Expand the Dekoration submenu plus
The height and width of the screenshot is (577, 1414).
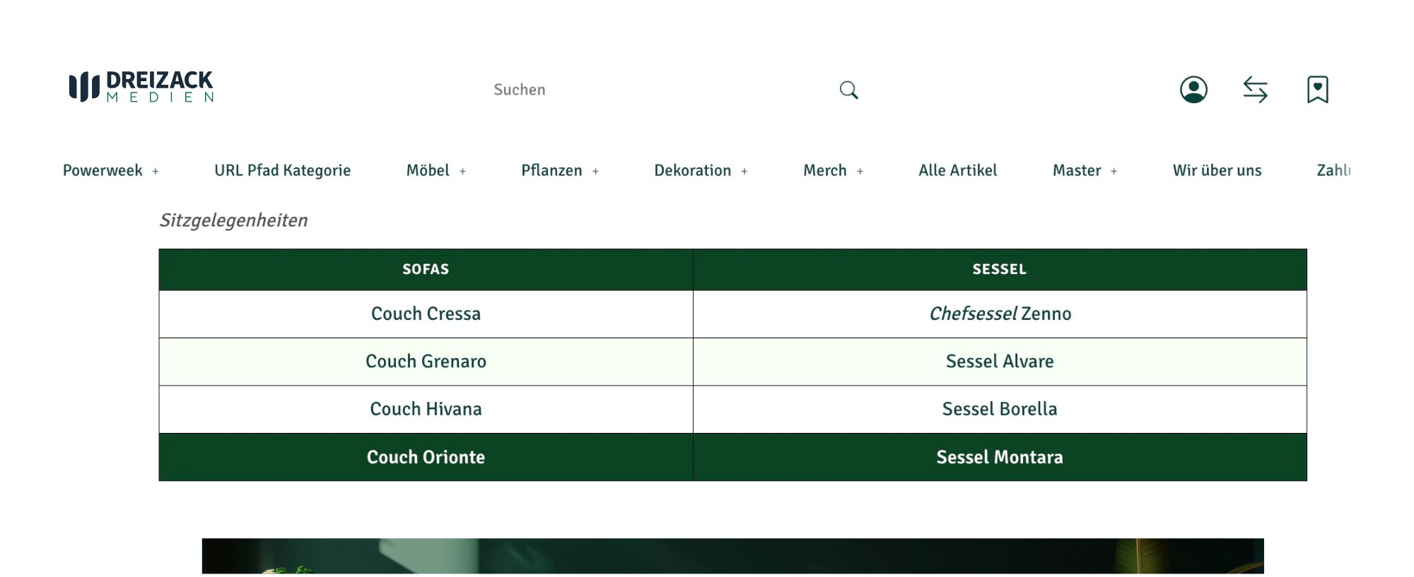(744, 171)
